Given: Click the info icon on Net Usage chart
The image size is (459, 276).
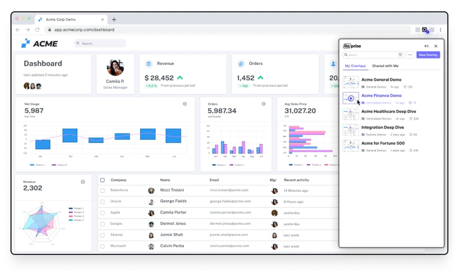Looking at the screenshot, I should [185, 104].
